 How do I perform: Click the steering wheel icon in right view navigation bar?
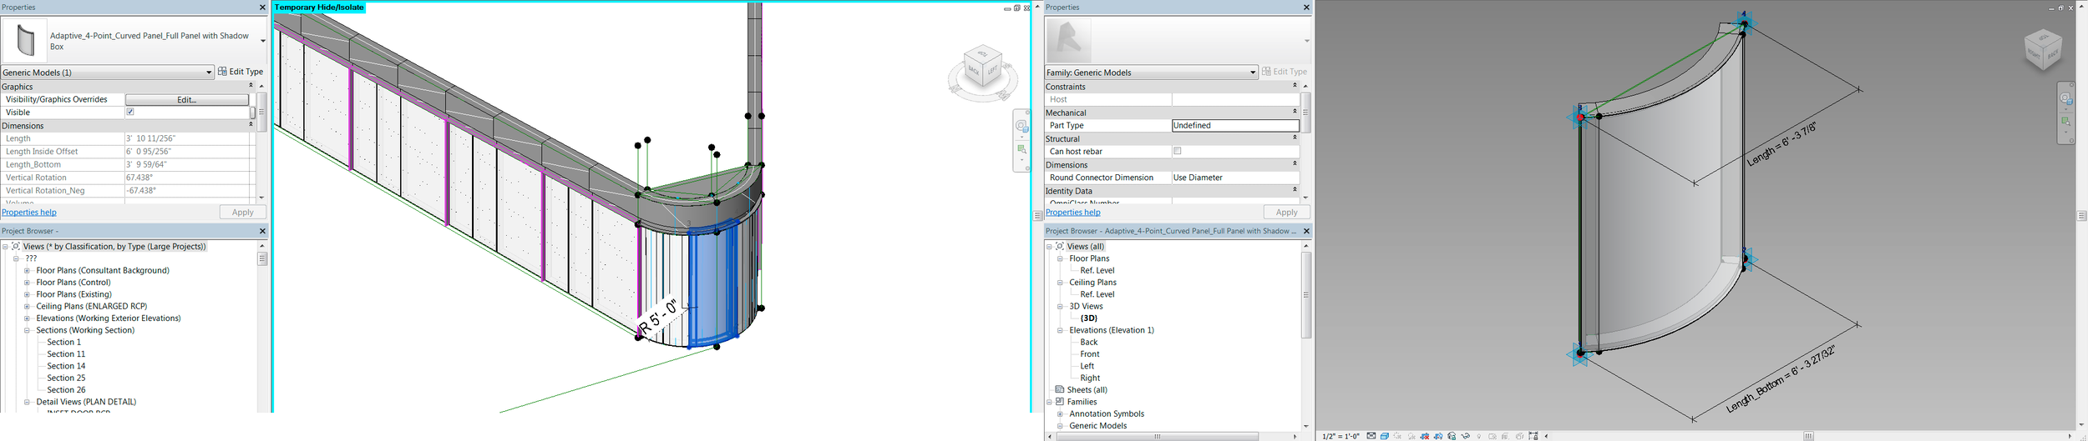(2065, 98)
